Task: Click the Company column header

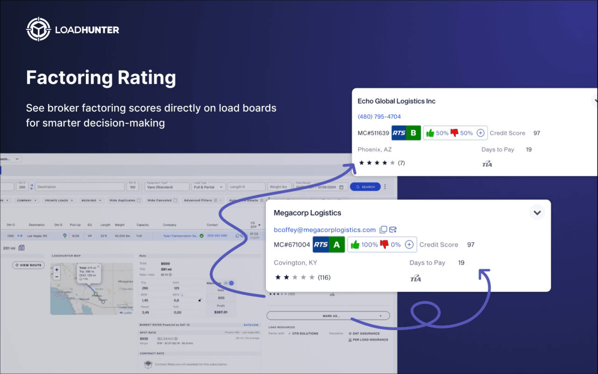Action: point(170,225)
